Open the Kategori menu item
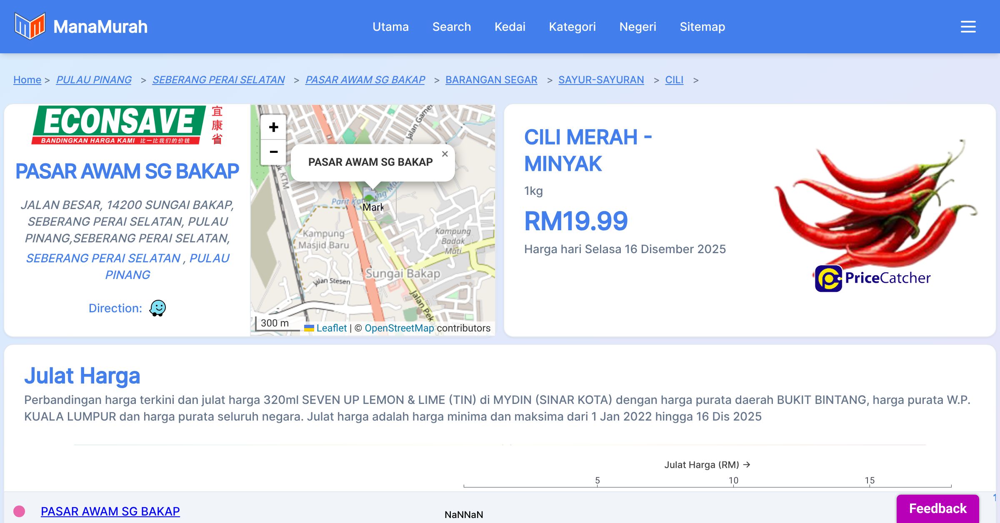The image size is (1000, 523). pyautogui.click(x=572, y=27)
